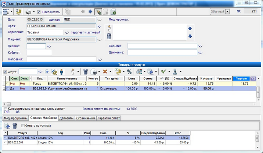Click the Пациент column header
The height and width of the screenshot is (153, 263).
pyautogui.click(x=241, y=79)
